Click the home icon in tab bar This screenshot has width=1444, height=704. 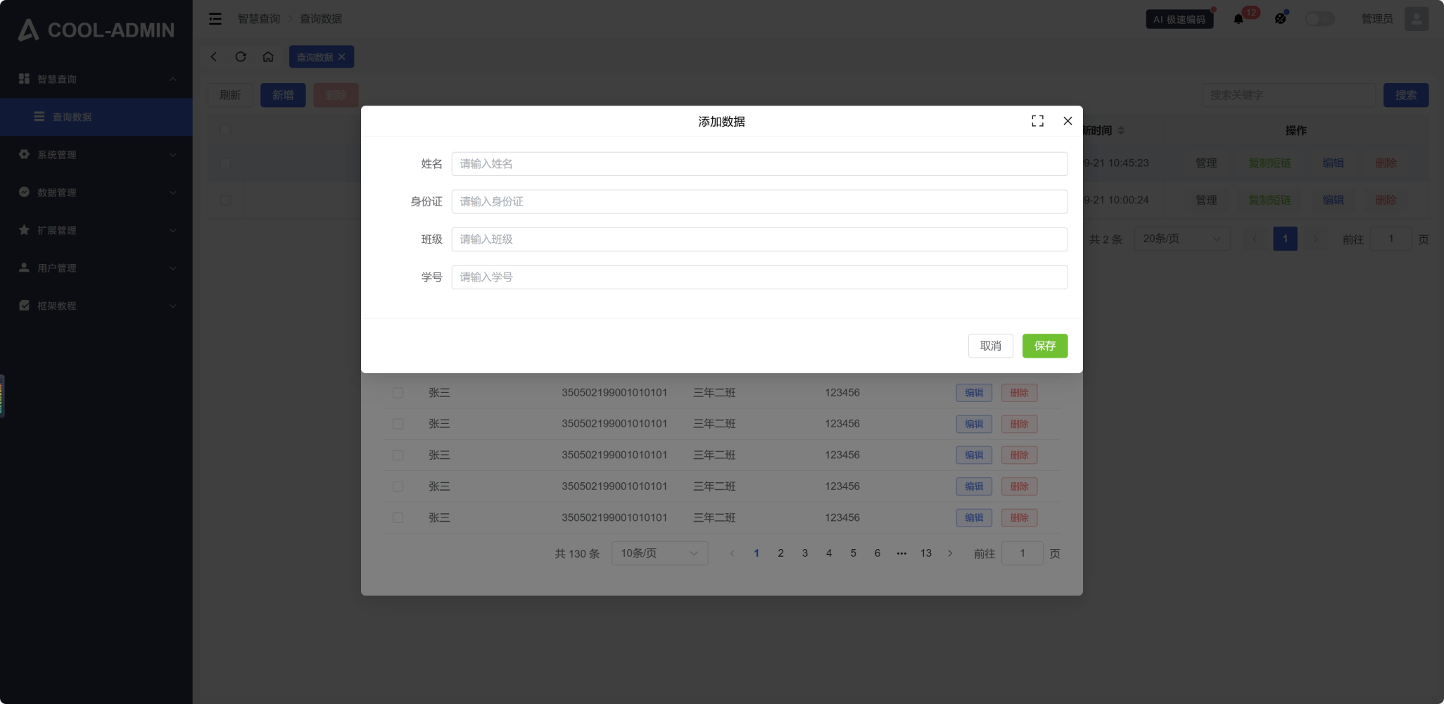click(268, 57)
